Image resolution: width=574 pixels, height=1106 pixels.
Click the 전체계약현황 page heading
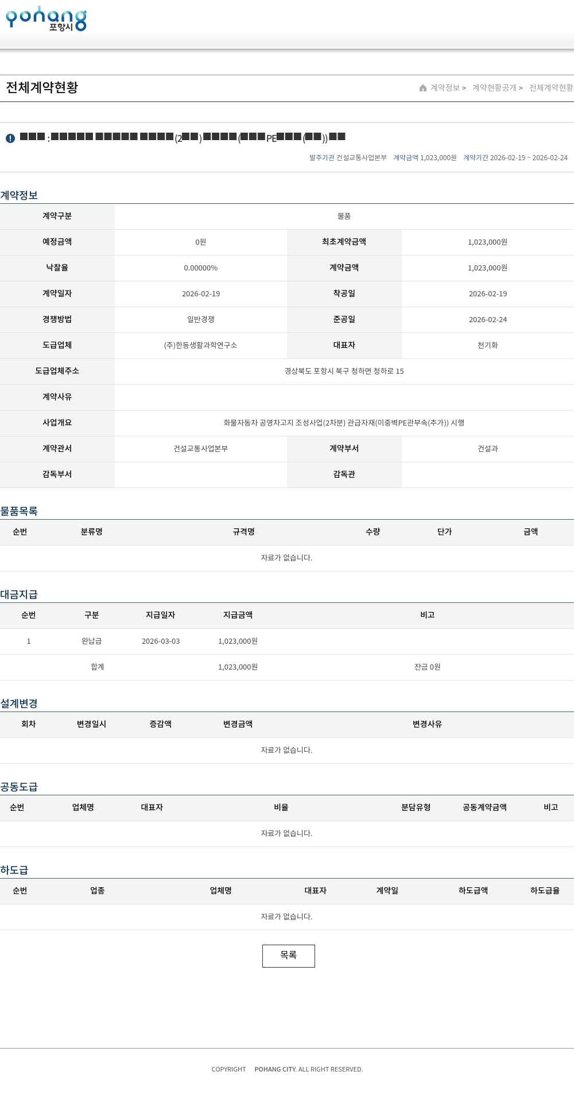(x=42, y=87)
